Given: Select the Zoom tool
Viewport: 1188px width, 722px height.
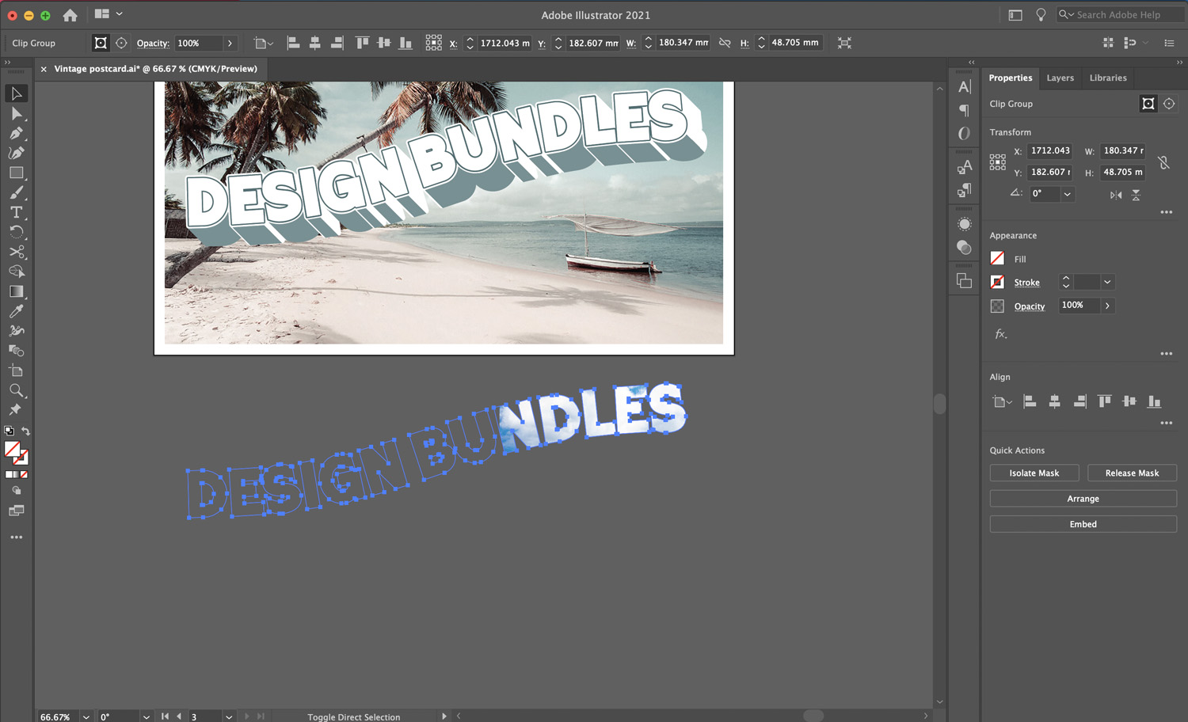Looking at the screenshot, I should tap(16, 390).
